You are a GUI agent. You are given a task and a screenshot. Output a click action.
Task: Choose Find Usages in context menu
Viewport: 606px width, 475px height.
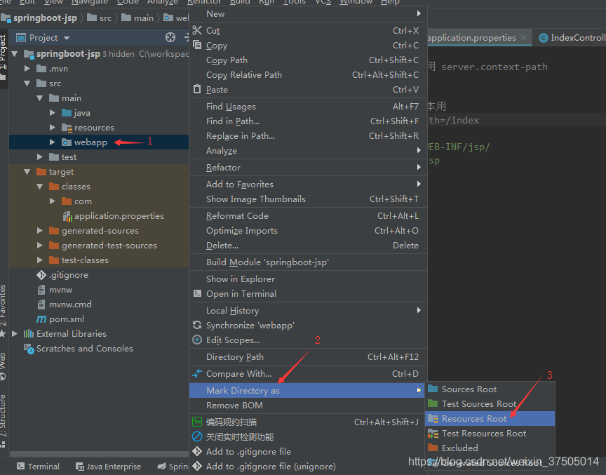pos(308,106)
